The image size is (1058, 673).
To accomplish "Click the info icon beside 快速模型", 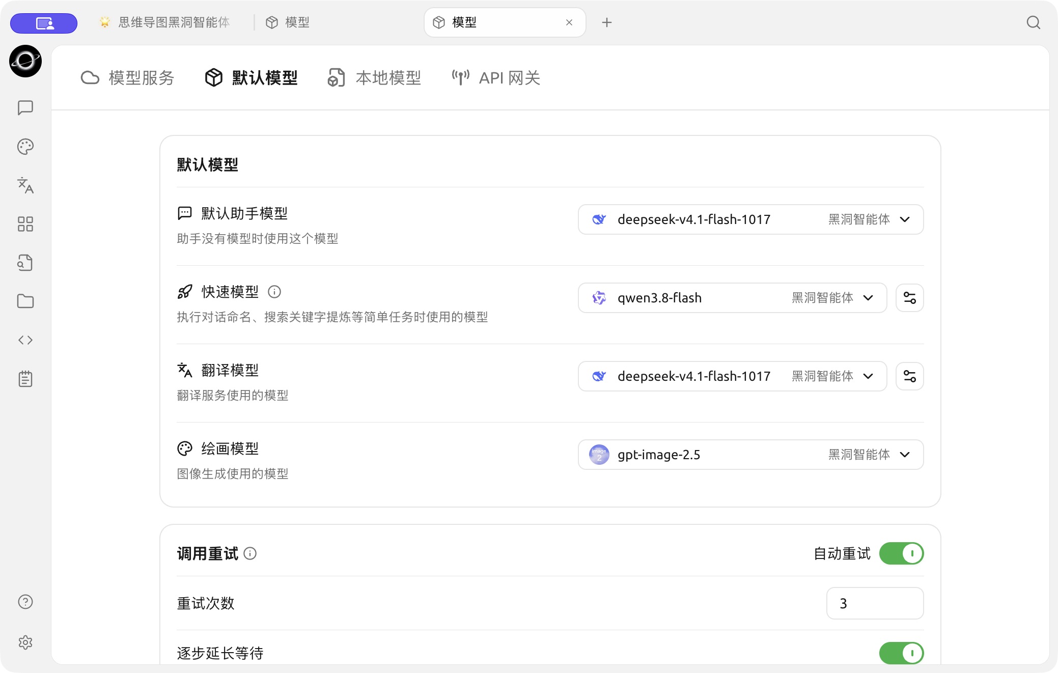I will point(274,292).
